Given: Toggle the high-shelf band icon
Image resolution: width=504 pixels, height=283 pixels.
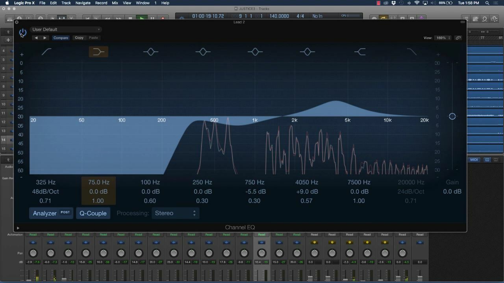Looking at the screenshot, I should (x=360, y=51).
